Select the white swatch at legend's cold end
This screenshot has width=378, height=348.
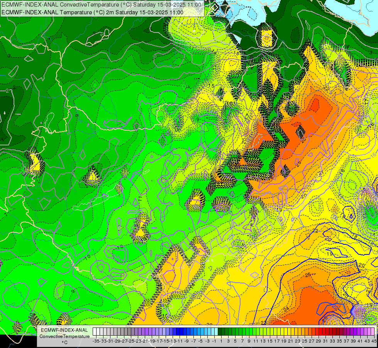[95, 332]
